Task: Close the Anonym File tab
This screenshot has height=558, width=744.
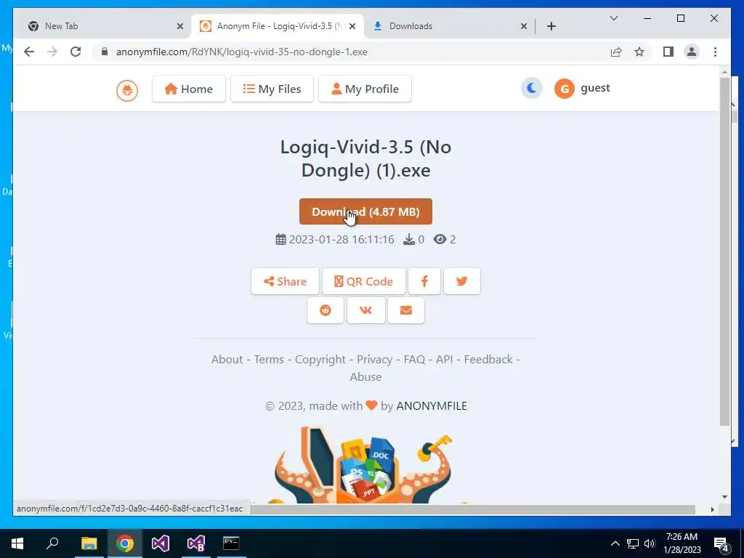Action: (352, 27)
